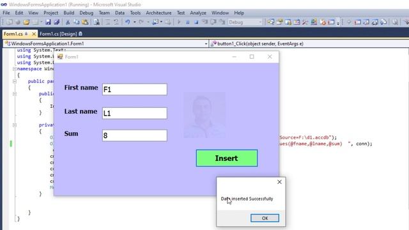Click the Navigate Backward icon
409x230 pixels.
pyautogui.click(x=155, y=22)
